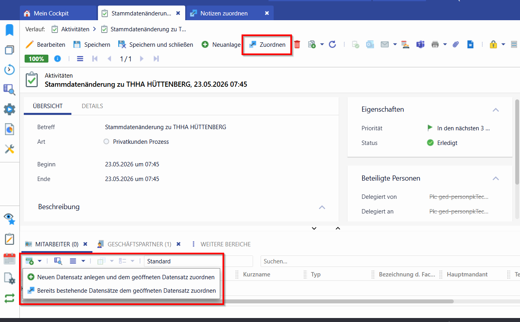
Task: Collapse the Eigenschaften panel
Action: tap(496, 110)
